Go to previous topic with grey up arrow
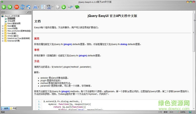Viewport: 196px width, 114px height. 58,7
